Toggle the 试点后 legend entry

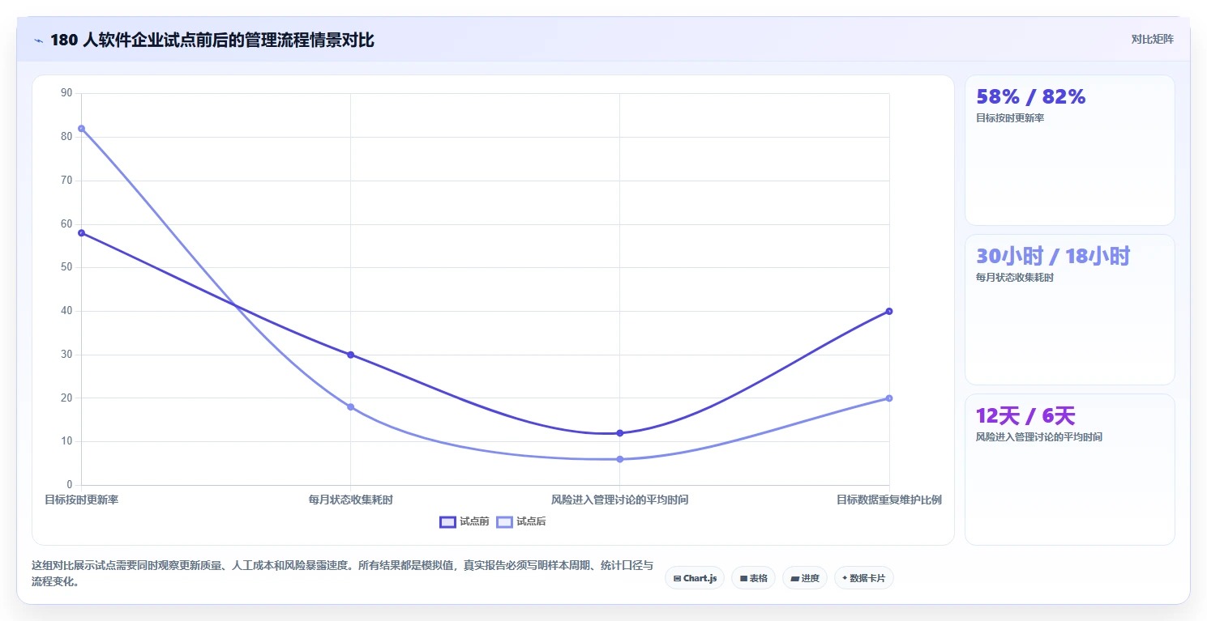point(521,521)
